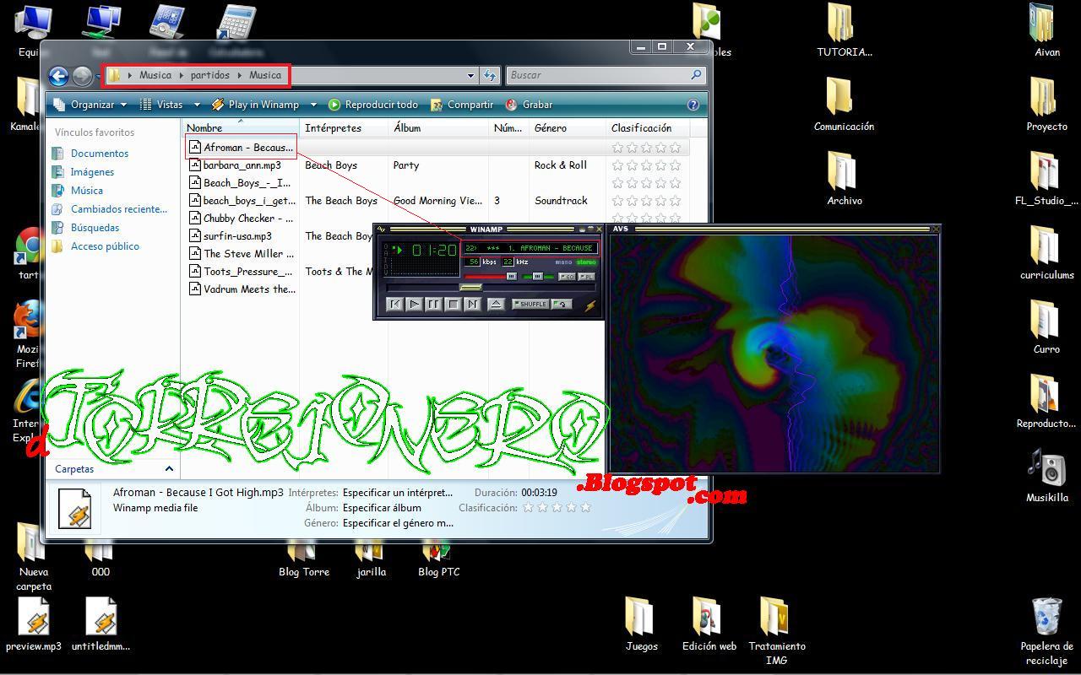
Task: Click the Compartir toolbar button
Action: pos(462,105)
